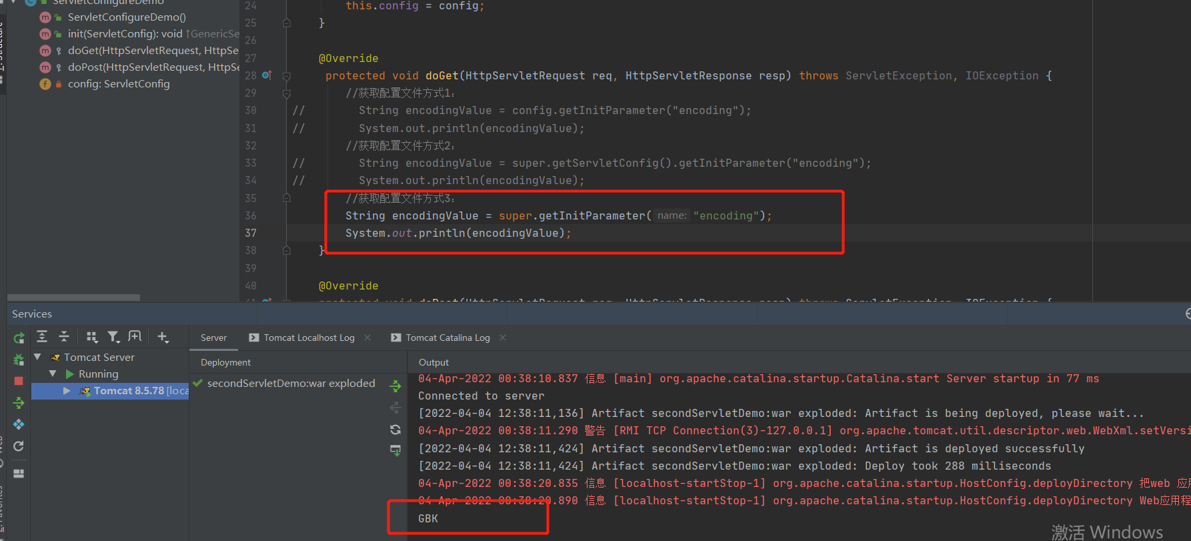Collapse the Tomcat Server tree node
This screenshot has height=541, width=1191.
(38, 357)
